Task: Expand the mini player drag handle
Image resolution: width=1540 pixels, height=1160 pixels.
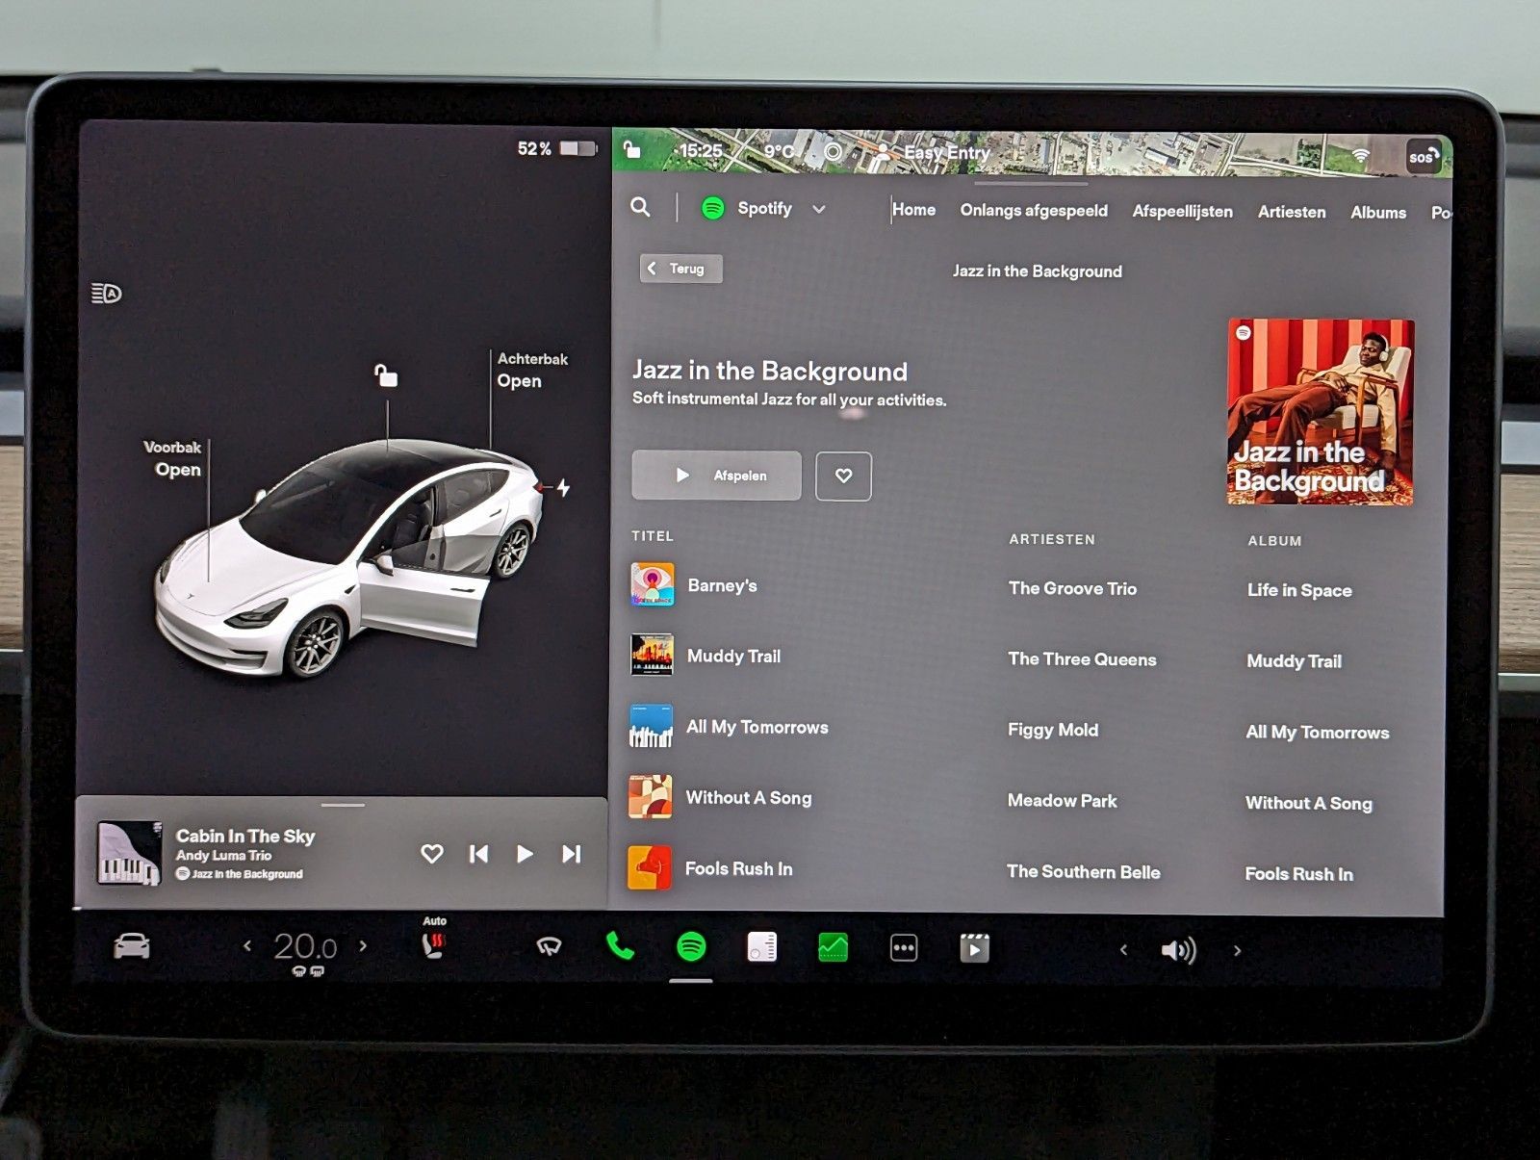Action: tap(343, 805)
